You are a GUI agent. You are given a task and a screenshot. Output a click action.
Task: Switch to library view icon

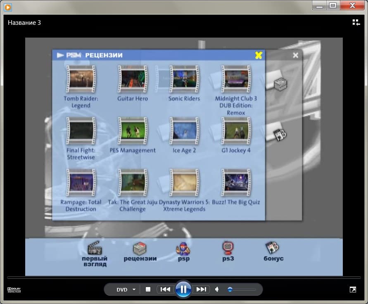pos(356,23)
